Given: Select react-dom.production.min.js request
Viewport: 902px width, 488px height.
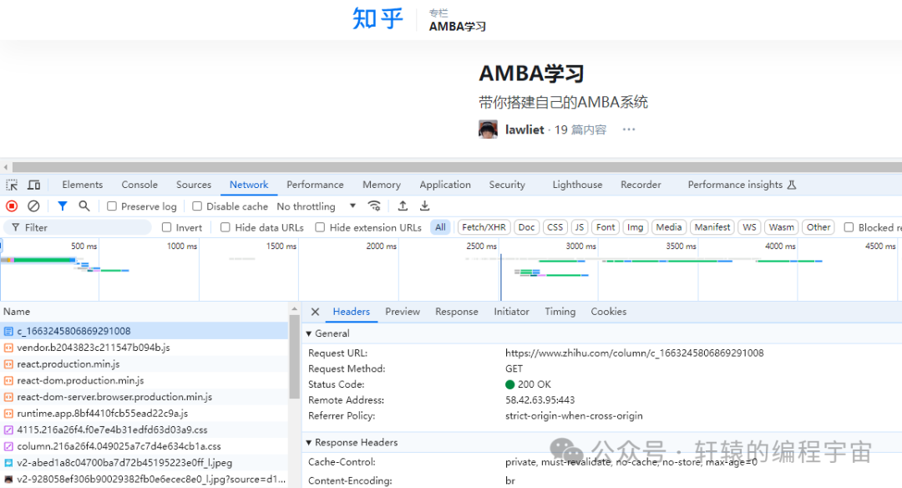Looking at the screenshot, I should (x=144, y=380).
